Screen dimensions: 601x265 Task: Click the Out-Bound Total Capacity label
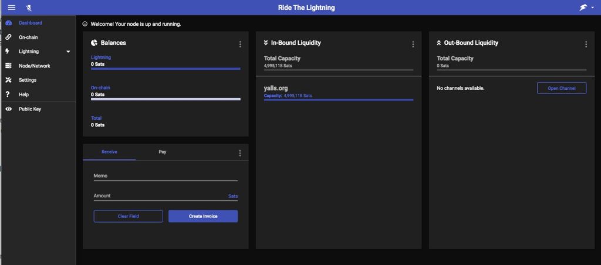(x=455, y=59)
